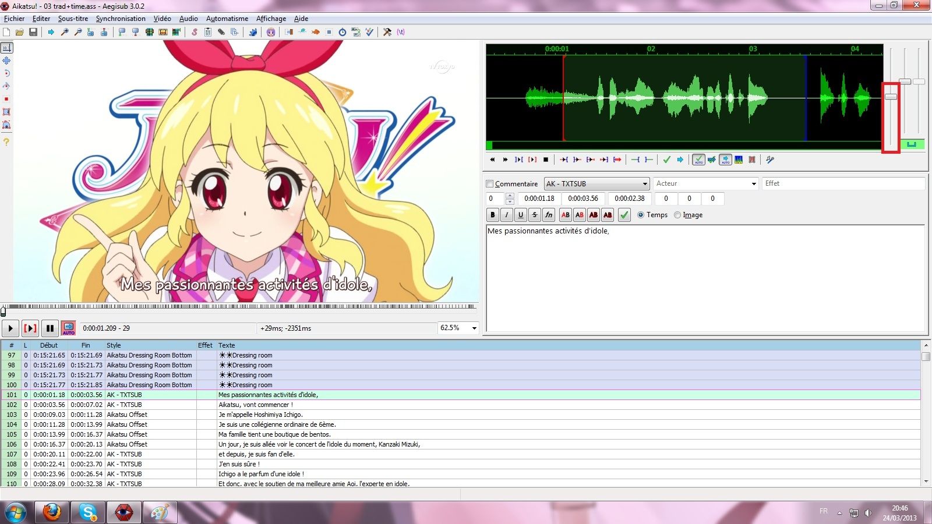Go to previous line in audio toolbar
932x524 pixels.
[492, 160]
